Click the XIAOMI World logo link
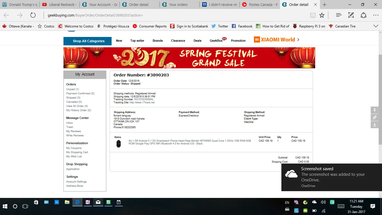The width and height of the screenshot is (382, 215). (x=274, y=40)
